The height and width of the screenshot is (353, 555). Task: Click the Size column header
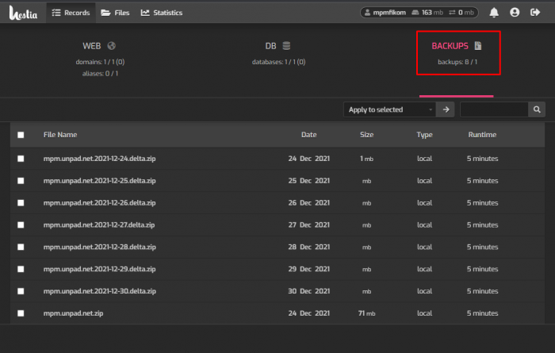[366, 135]
